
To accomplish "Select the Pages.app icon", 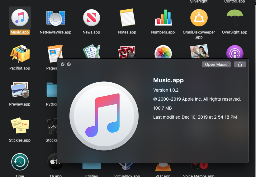I will tap(55, 53).
